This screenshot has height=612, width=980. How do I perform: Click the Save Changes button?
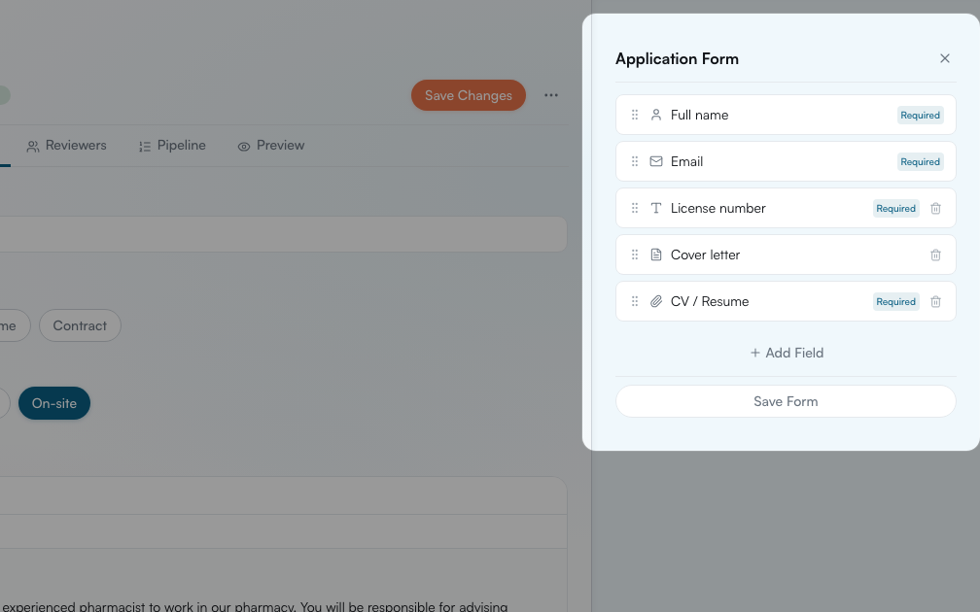click(x=469, y=95)
